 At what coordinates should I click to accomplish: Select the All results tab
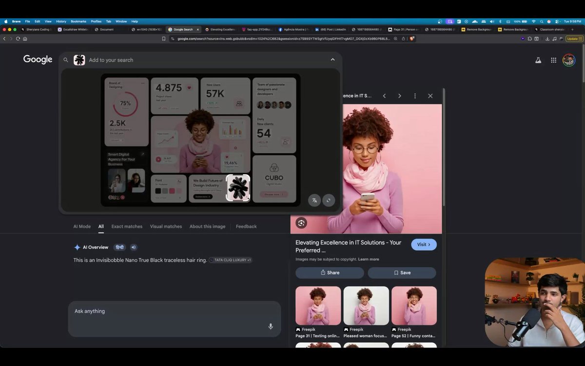click(x=101, y=226)
